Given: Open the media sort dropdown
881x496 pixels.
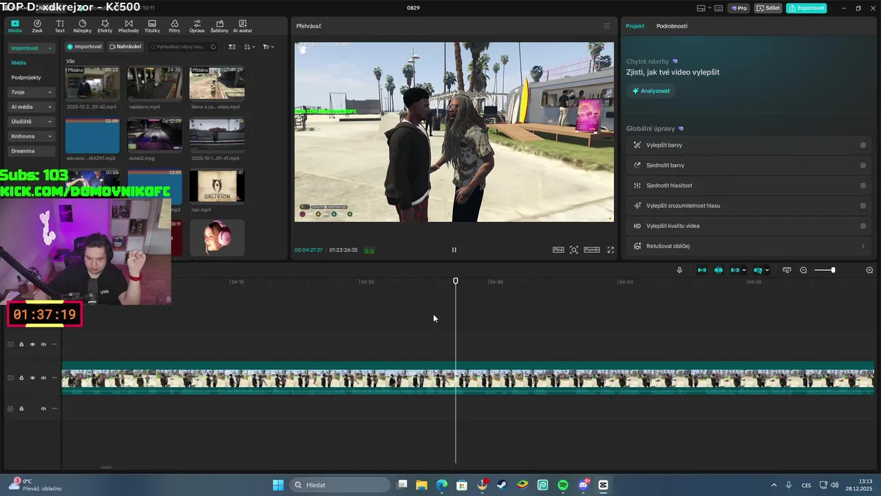Looking at the screenshot, I should (x=250, y=47).
